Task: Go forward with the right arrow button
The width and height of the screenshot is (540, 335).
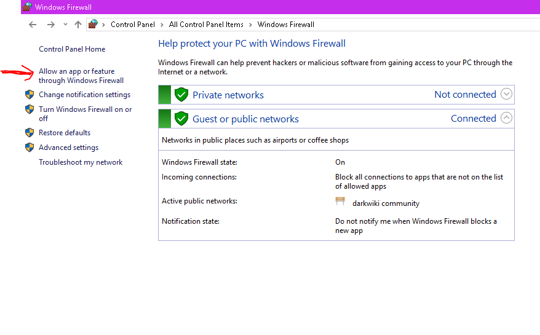Action: pyautogui.click(x=51, y=25)
